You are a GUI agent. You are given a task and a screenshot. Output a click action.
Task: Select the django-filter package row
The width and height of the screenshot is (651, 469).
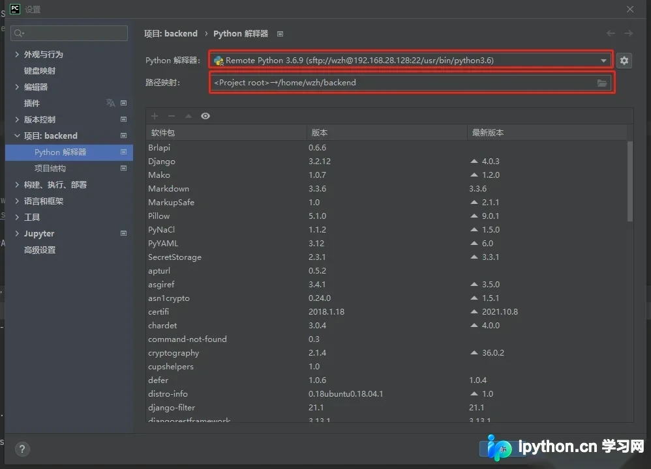click(387, 408)
